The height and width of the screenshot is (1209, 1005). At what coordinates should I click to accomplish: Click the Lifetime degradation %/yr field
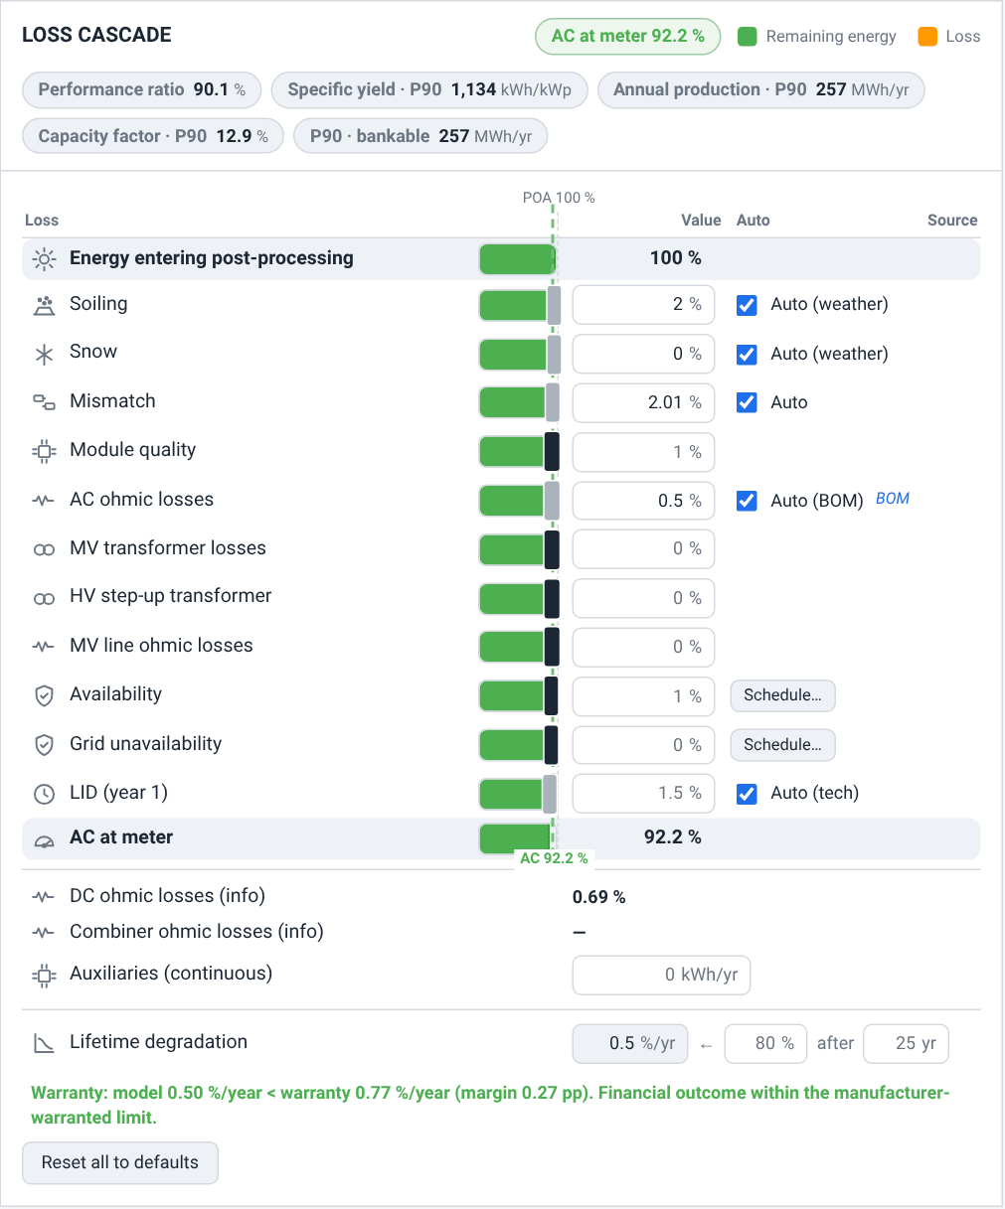[629, 1044]
